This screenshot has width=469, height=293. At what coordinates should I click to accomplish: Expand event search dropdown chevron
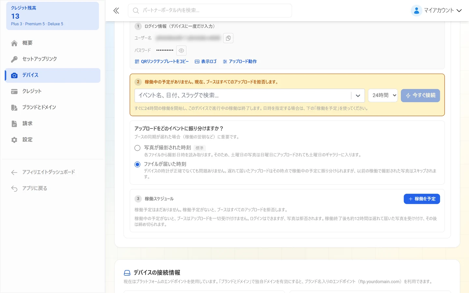tap(358, 96)
